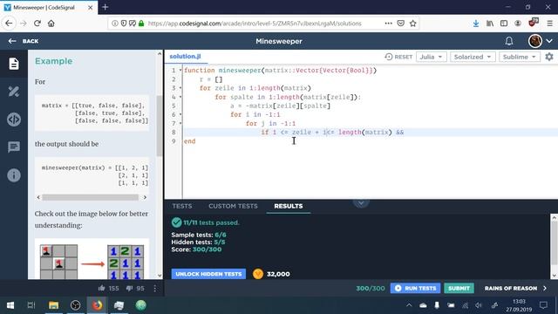The width and height of the screenshot is (558, 314).
Task: Close the Minesweeper CodeSignal tab
Action: [x=91, y=7]
